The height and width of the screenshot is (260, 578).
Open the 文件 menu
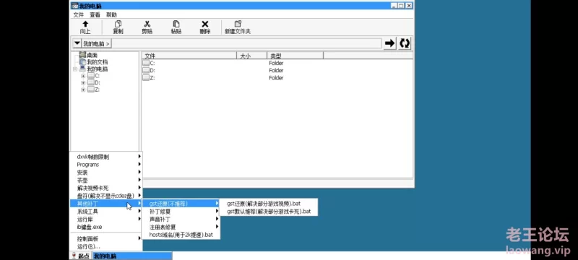(79, 14)
